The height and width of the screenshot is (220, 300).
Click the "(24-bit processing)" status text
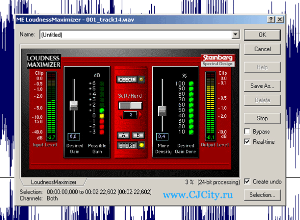point(218,182)
